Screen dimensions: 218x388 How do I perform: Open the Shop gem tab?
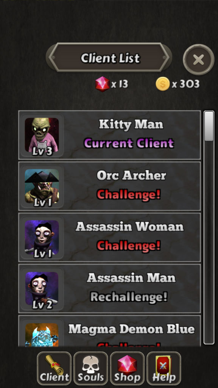point(127,368)
